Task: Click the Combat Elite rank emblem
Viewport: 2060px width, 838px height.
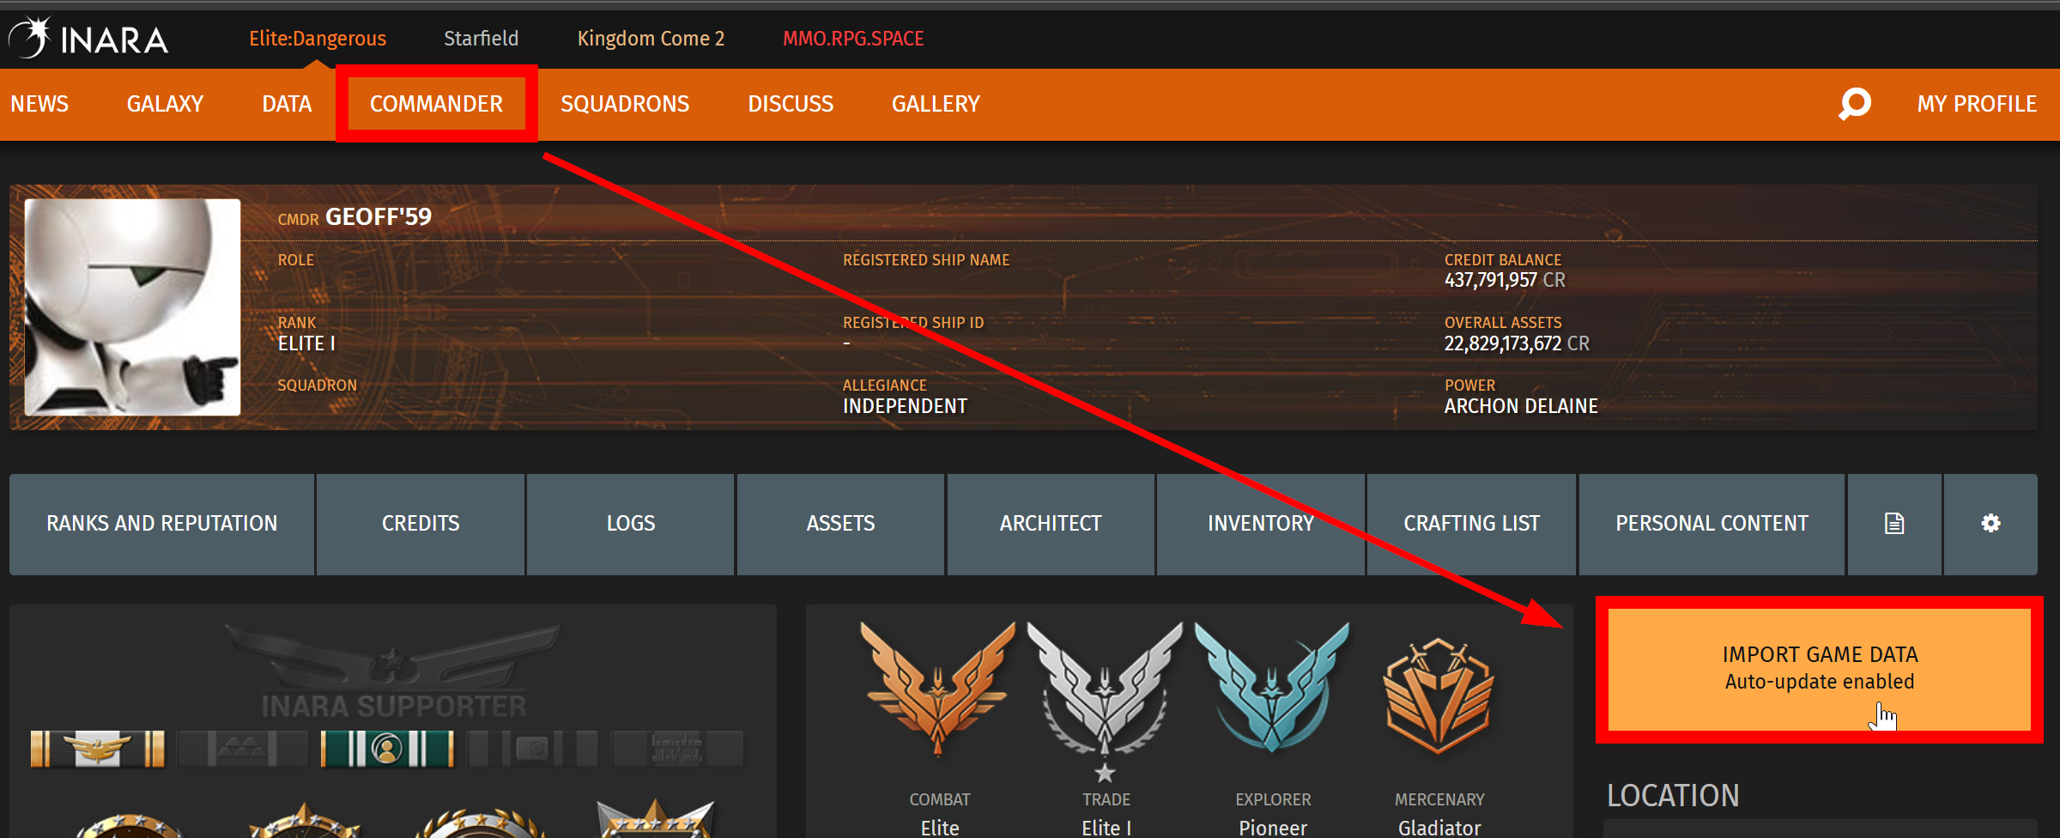Action: tap(938, 689)
